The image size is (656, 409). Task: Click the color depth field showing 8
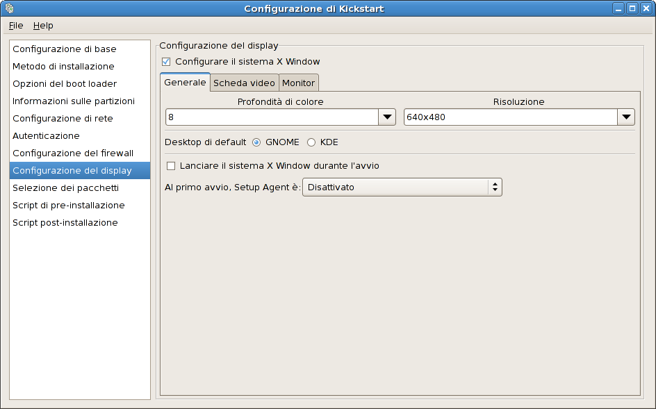pyautogui.click(x=271, y=117)
